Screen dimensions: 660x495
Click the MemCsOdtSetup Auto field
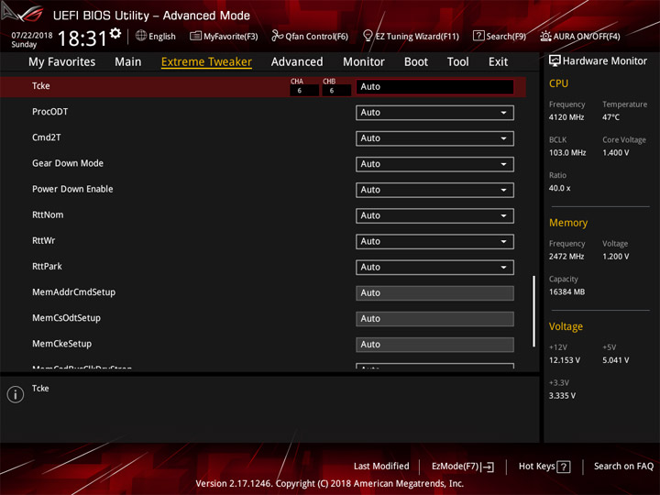(x=434, y=319)
